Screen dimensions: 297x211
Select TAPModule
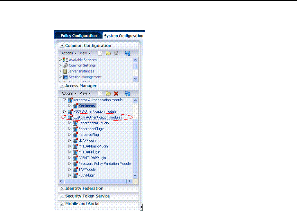tap(87, 170)
